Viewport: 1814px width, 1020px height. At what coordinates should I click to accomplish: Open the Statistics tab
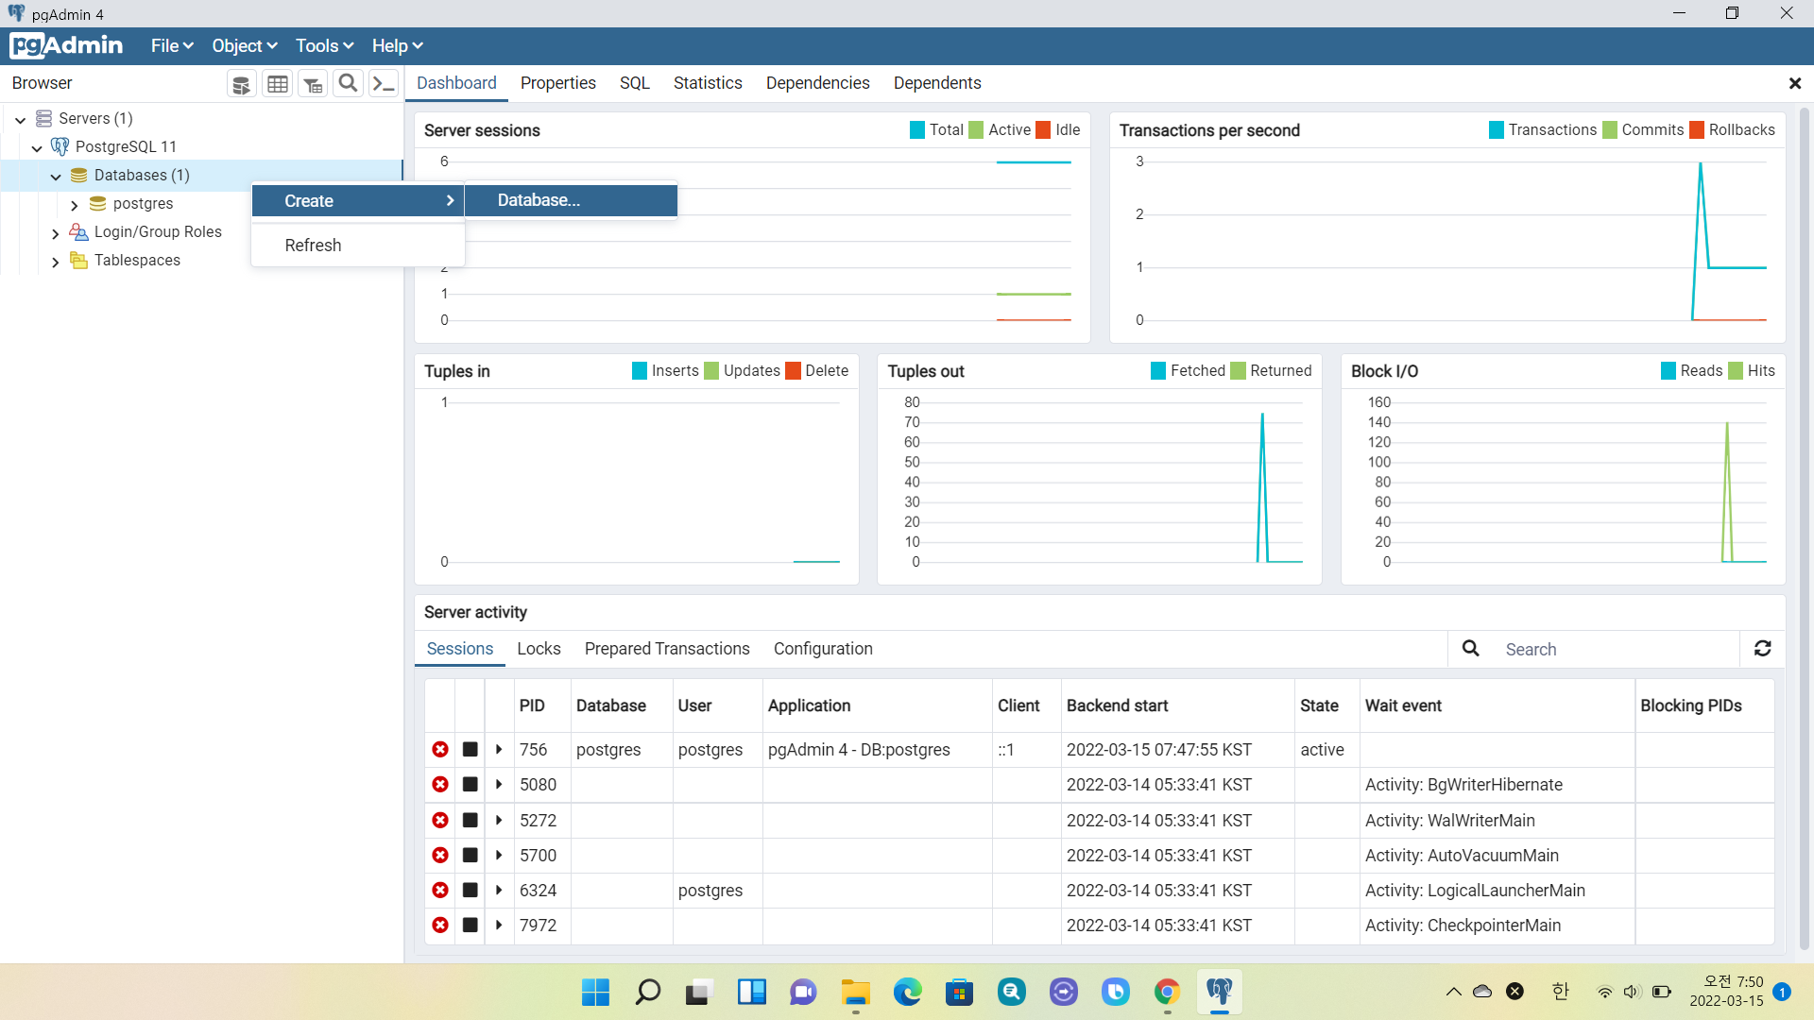tap(708, 83)
